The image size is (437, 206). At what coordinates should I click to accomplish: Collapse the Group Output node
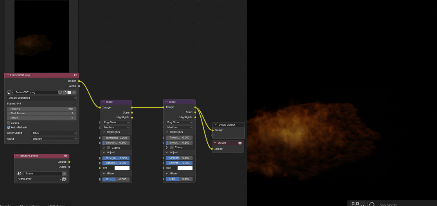point(216,124)
